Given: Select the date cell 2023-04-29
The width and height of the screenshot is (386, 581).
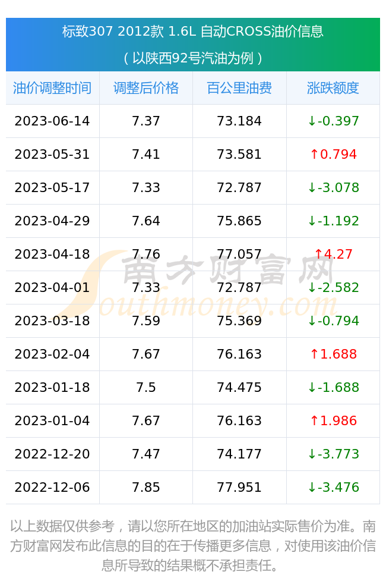Looking at the screenshot, I should [x=52, y=221].
